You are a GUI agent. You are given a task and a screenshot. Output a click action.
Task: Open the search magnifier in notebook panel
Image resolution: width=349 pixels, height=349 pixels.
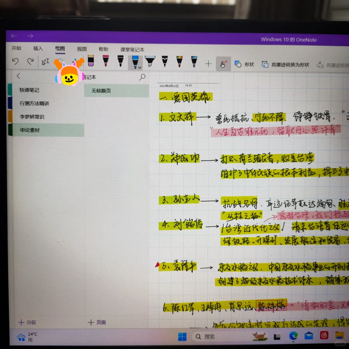tap(142, 77)
